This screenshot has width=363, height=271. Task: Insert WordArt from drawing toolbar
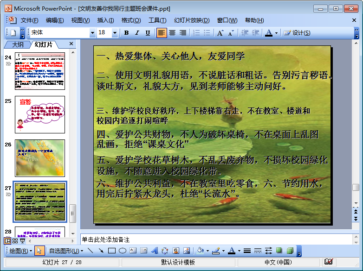tap(155, 251)
